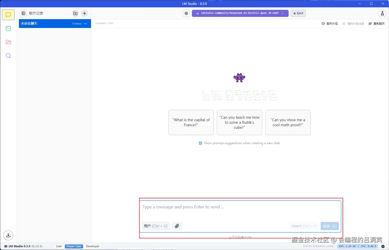Switch to User mode
This screenshot has width=389, height=250.
click(x=59, y=246)
